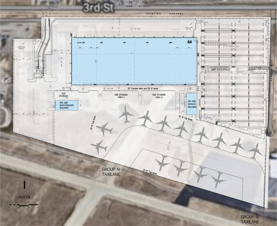The height and width of the screenshot is (226, 277).
Task: Select the rightmost airplane on the apron
Action: tap(255, 150)
